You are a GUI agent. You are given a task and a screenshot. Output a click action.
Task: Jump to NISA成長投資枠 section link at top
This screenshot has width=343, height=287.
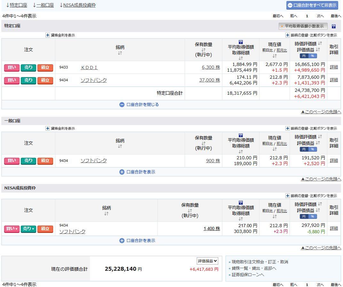[x=79, y=5]
